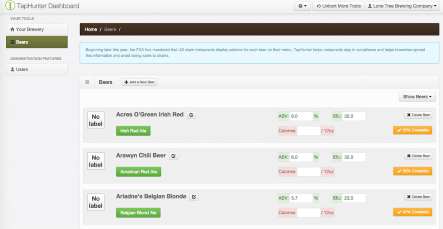Delete Ariadne's Belgian Blonde beer
The height and width of the screenshot is (229, 443).
point(418,197)
